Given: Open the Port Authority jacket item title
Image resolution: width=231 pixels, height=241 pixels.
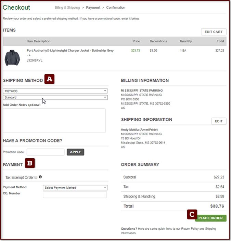Looking at the screenshot, I should click(70, 50).
